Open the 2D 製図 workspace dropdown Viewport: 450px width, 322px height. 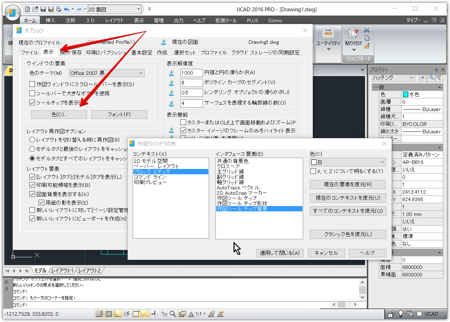pos(114,10)
